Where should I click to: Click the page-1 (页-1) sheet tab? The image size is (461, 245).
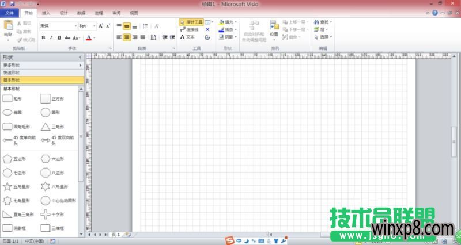click(x=116, y=235)
